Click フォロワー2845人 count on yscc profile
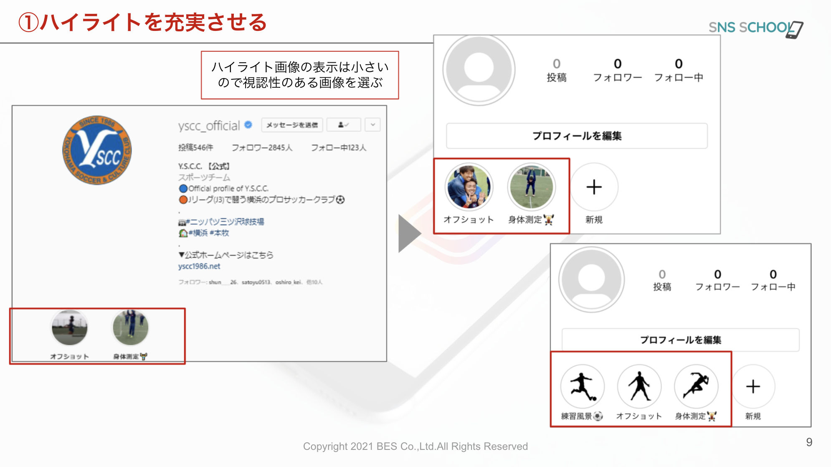The height and width of the screenshot is (467, 831). [262, 147]
